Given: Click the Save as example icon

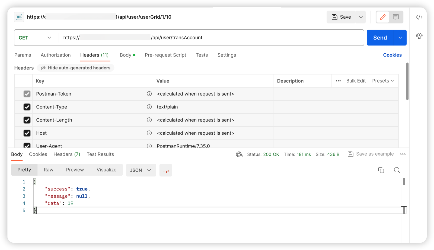Looking at the screenshot, I should pyautogui.click(x=350, y=154).
